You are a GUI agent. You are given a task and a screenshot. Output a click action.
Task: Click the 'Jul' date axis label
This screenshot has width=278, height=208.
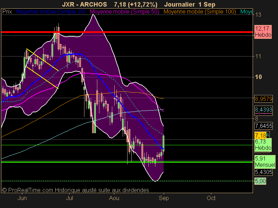click(69, 198)
